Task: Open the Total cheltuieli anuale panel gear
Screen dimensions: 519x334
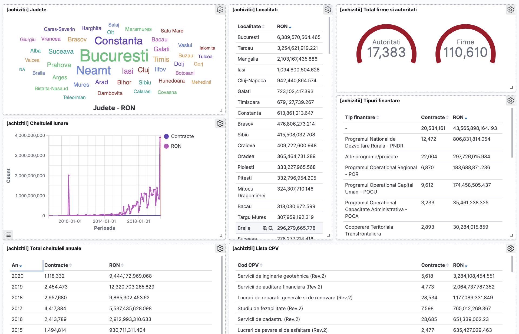Action: point(220,248)
